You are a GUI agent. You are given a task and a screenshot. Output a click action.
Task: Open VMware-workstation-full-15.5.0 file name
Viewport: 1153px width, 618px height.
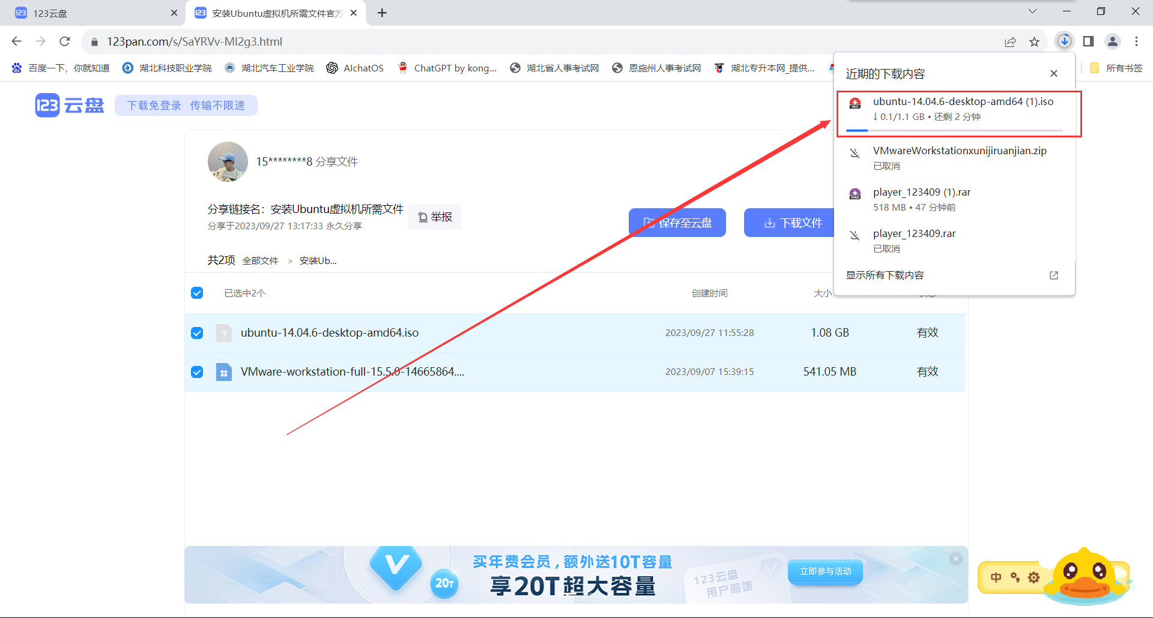click(x=353, y=371)
